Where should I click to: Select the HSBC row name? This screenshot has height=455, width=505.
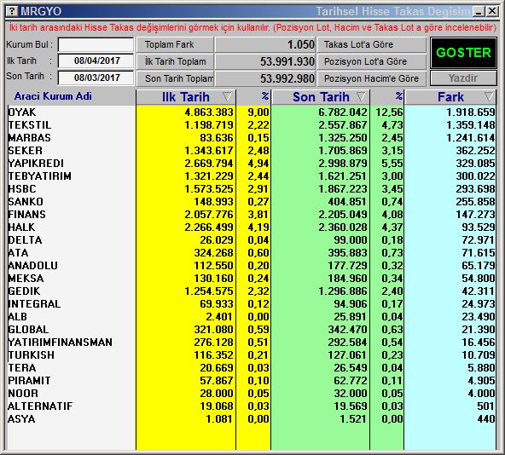[22, 189]
